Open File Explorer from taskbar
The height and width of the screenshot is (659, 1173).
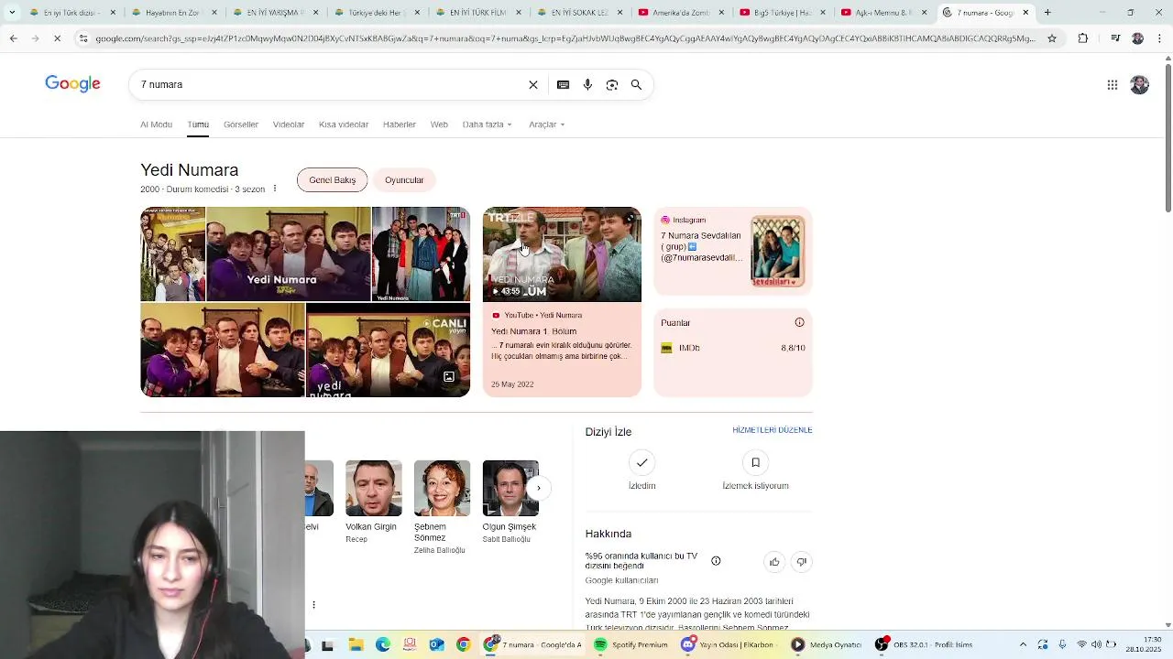coord(356,644)
